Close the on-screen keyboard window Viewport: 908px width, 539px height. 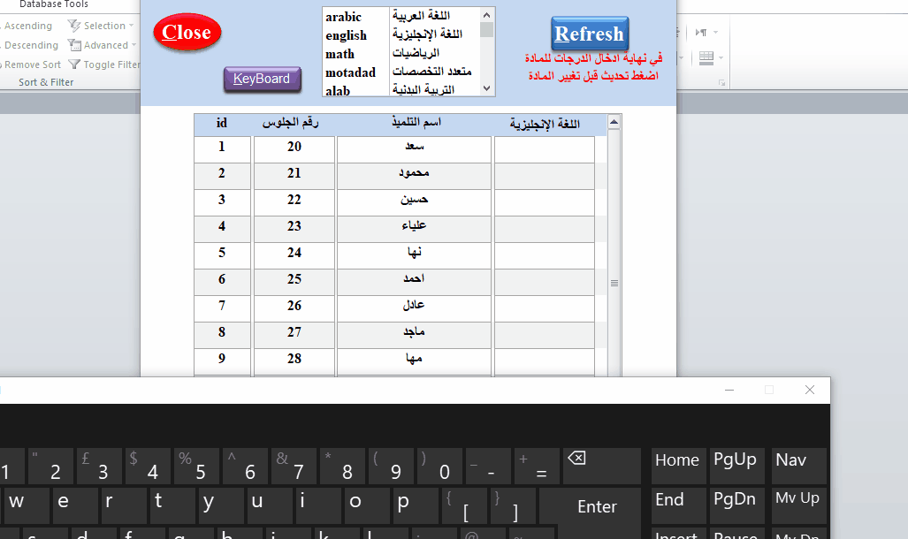pos(810,391)
